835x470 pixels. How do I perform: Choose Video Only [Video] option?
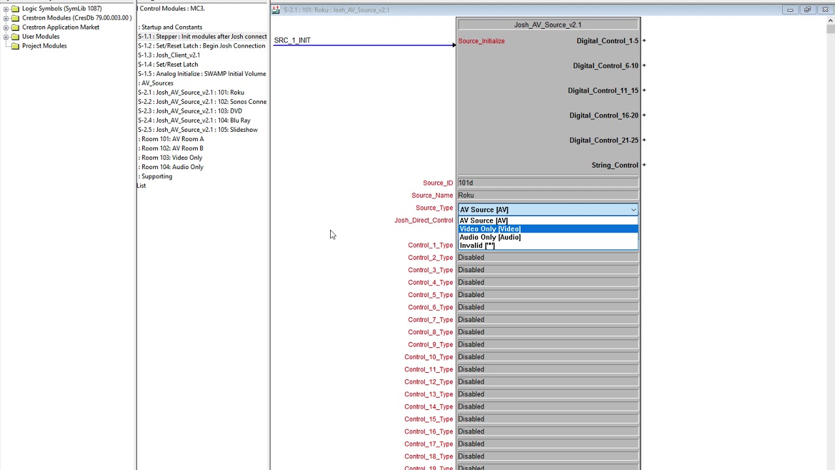point(548,229)
